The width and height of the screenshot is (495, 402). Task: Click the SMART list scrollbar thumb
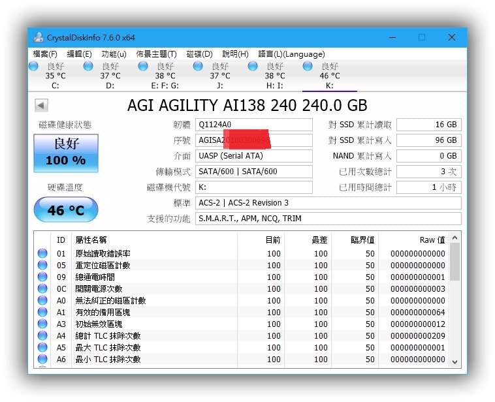[x=455, y=262]
